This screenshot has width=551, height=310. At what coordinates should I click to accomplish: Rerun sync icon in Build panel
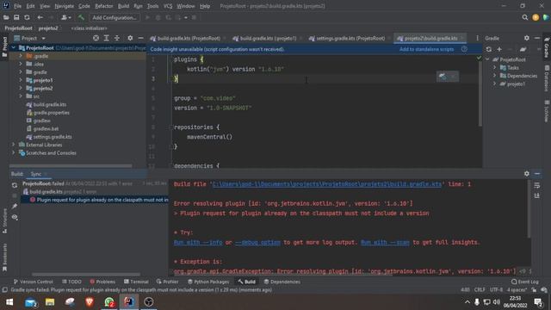coord(15,185)
